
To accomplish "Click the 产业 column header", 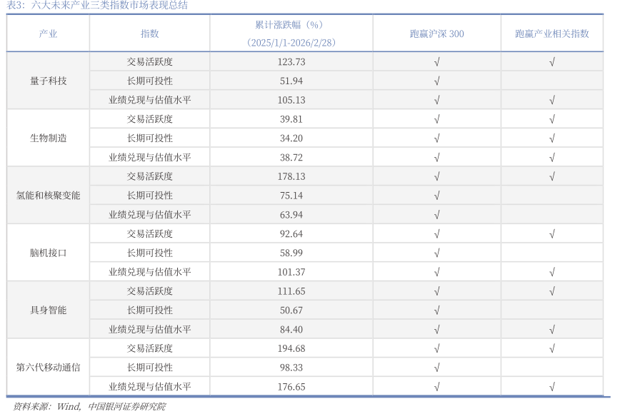I will click(x=48, y=34).
